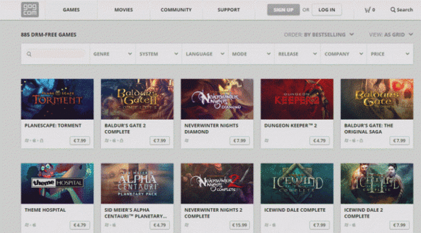Click €7.99 price on Neverwinter Nights Diamond
This screenshot has width=421, height=233.
pos(240,140)
